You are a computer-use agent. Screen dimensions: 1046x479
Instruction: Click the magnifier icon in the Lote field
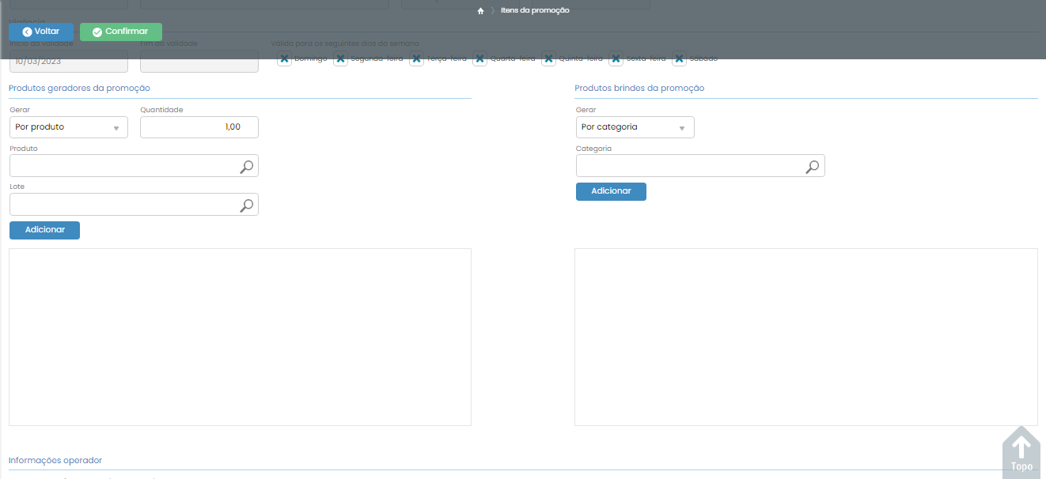coord(247,205)
